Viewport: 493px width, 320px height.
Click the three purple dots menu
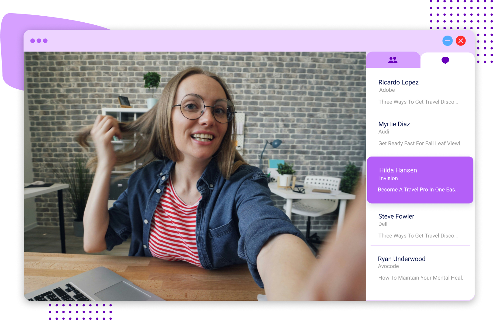coord(39,41)
